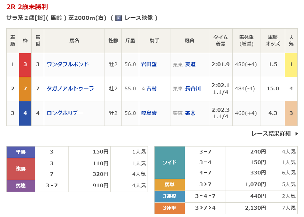The width and height of the screenshot is (304, 217).
Task: Click blue bracket 4 color box
Action: pos(25,113)
